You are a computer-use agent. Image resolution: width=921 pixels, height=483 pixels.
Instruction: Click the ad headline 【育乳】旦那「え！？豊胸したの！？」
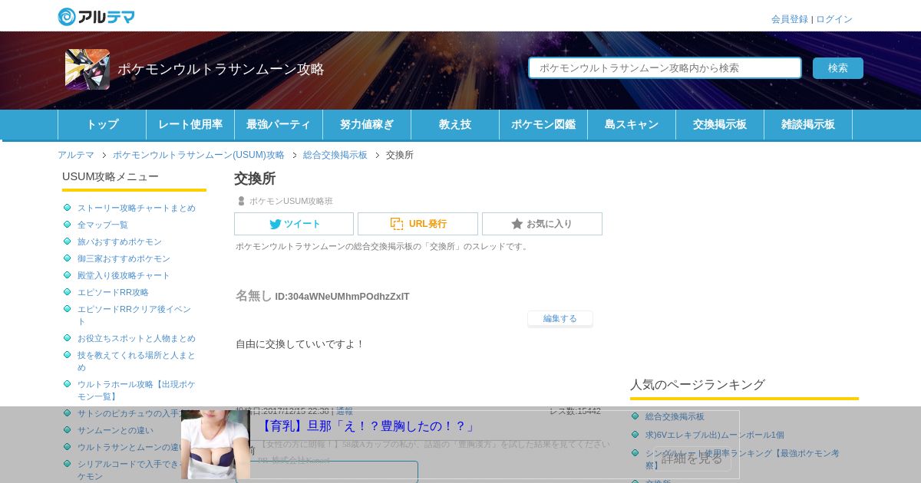368,426
